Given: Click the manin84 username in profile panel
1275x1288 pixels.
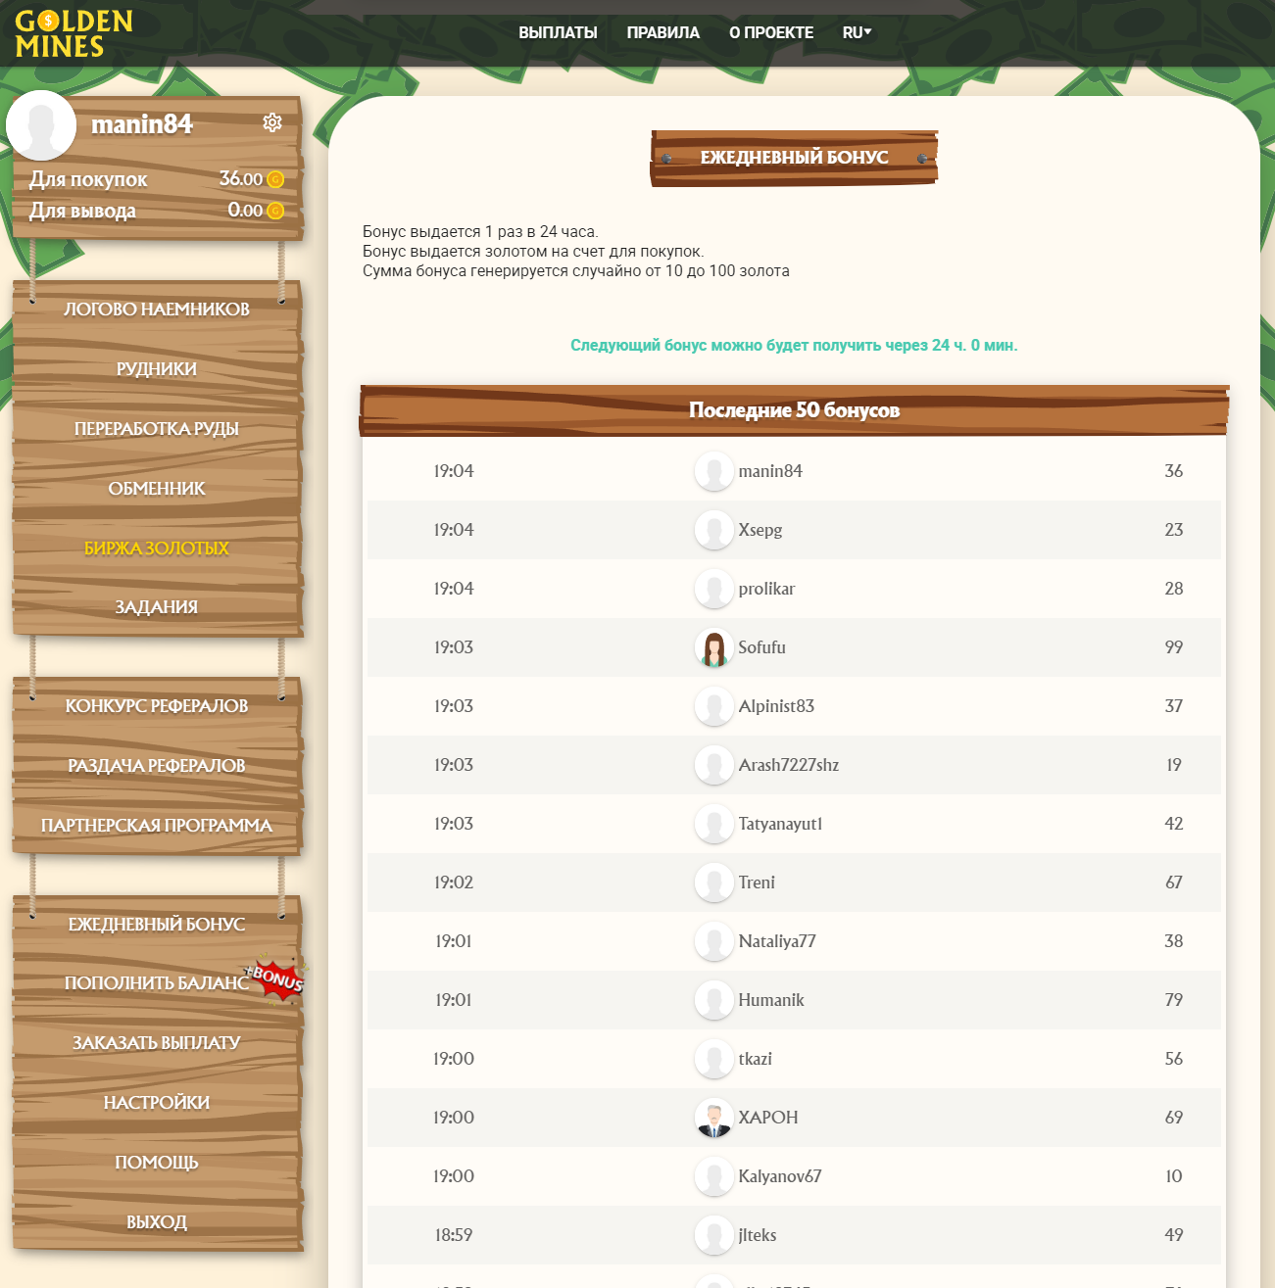Looking at the screenshot, I should point(142,124).
